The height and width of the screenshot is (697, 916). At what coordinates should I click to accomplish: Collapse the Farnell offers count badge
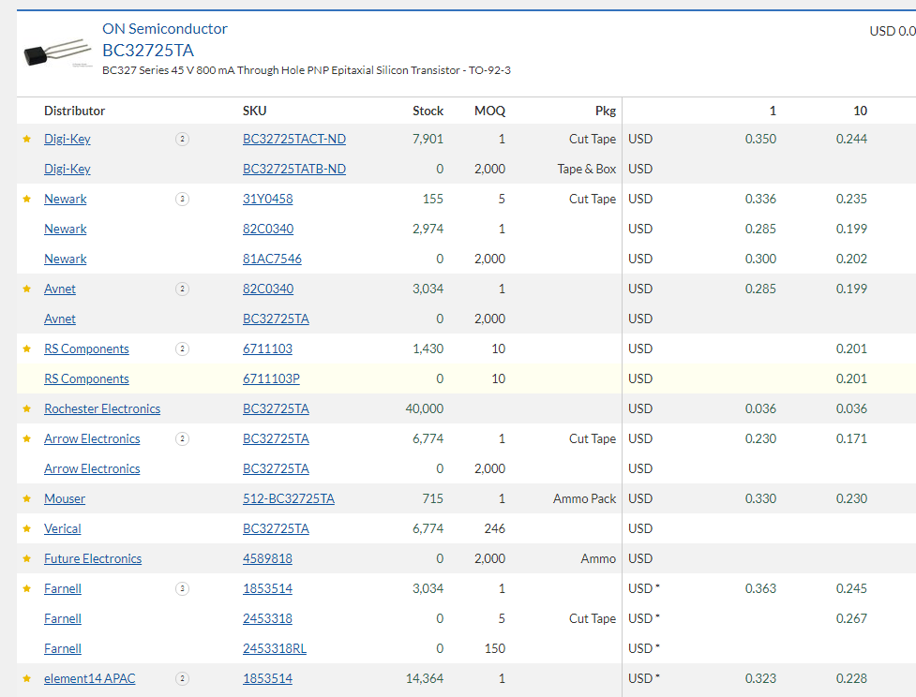182,589
